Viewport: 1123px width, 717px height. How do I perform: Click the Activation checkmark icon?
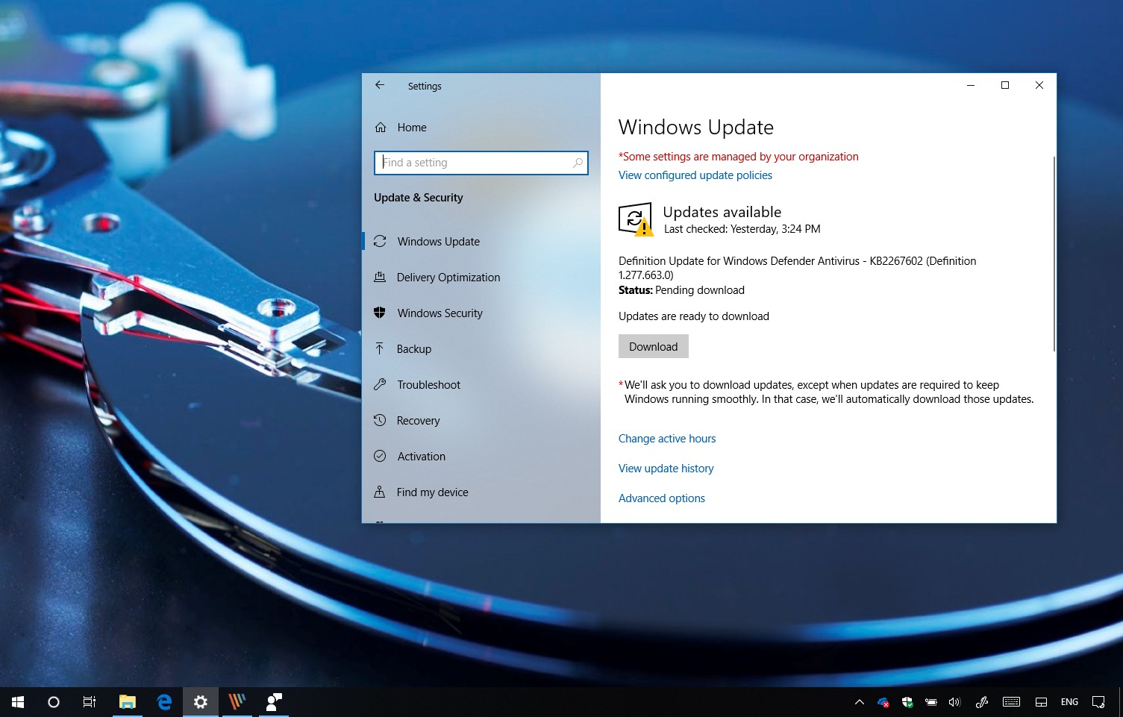coord(380,456)
